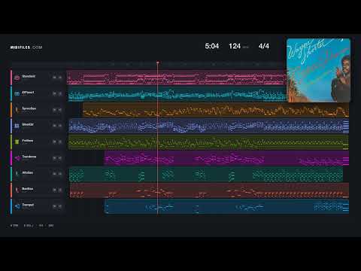
Task: Mute the Trumpet track
Action: (x=54, y=206)
